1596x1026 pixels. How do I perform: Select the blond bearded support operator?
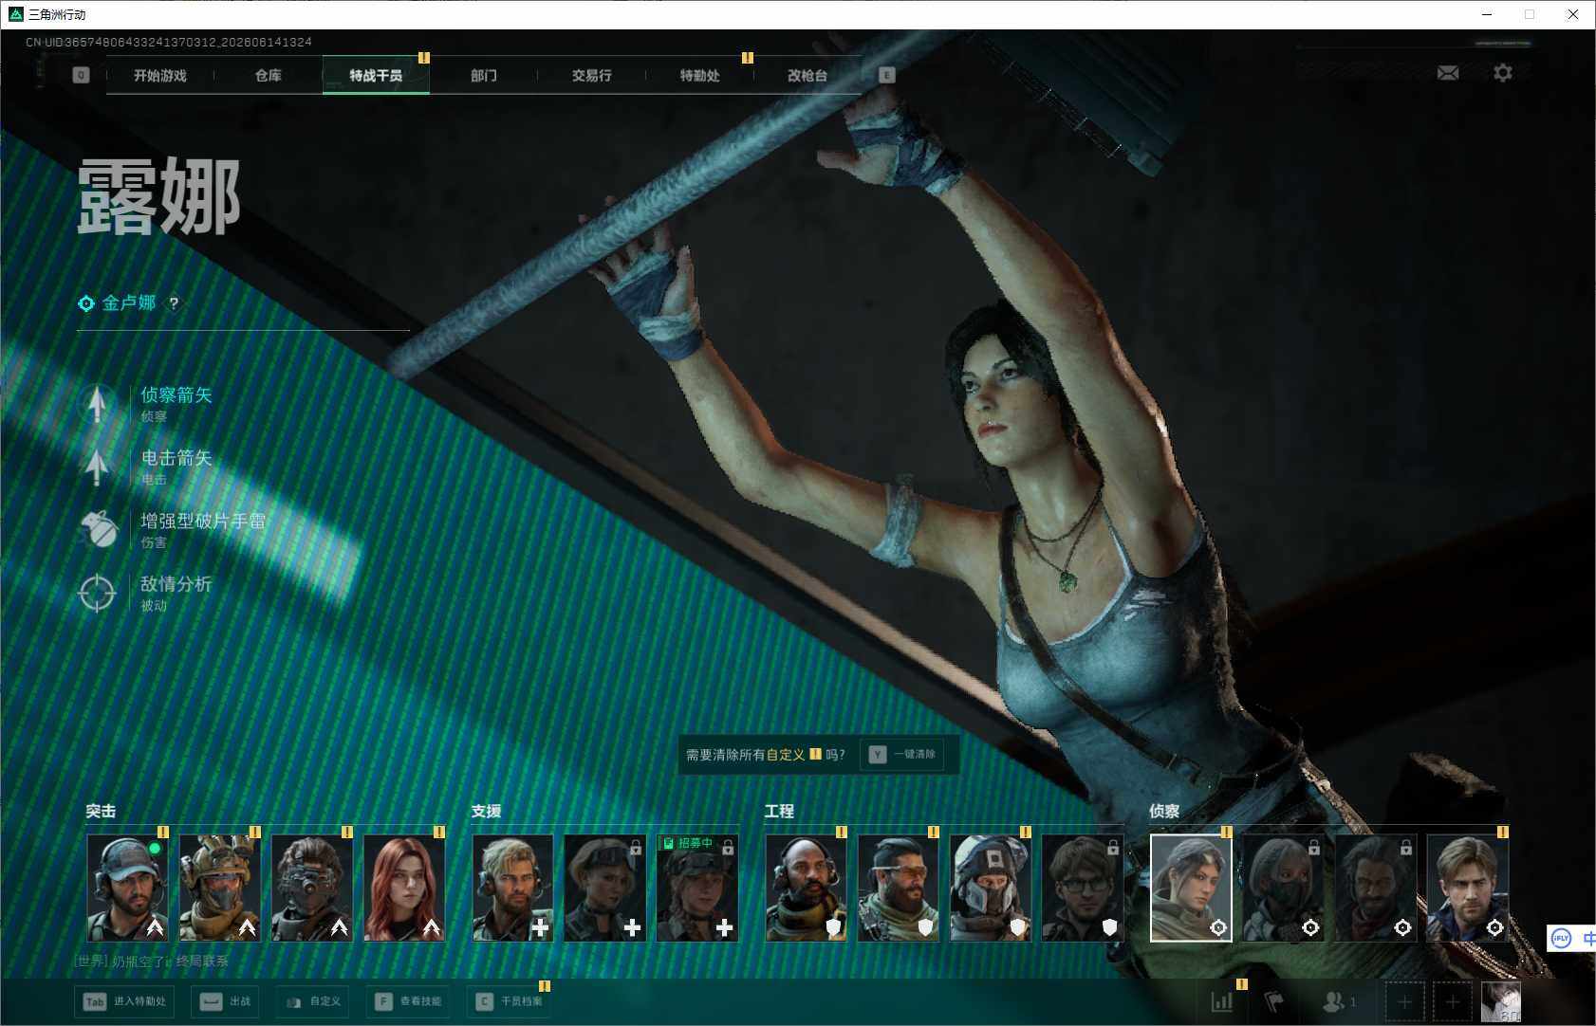513,888
